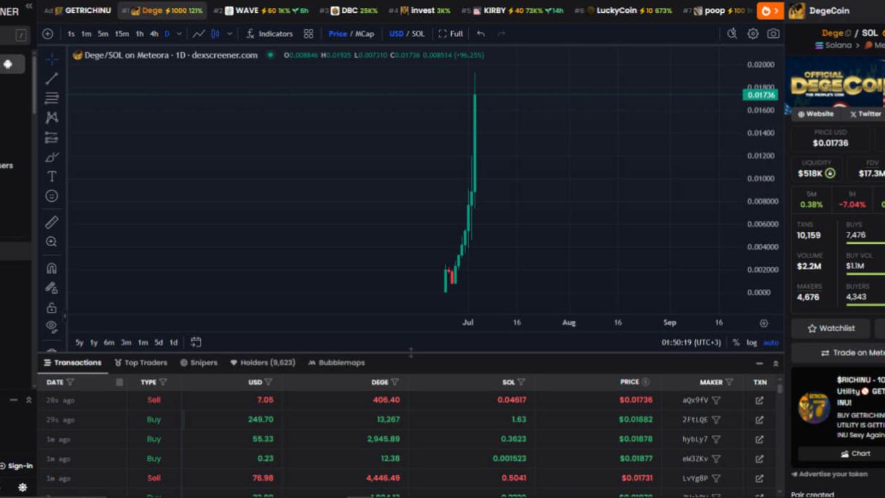
Task: Toggle auto scale on price axis
Action: 771,342
